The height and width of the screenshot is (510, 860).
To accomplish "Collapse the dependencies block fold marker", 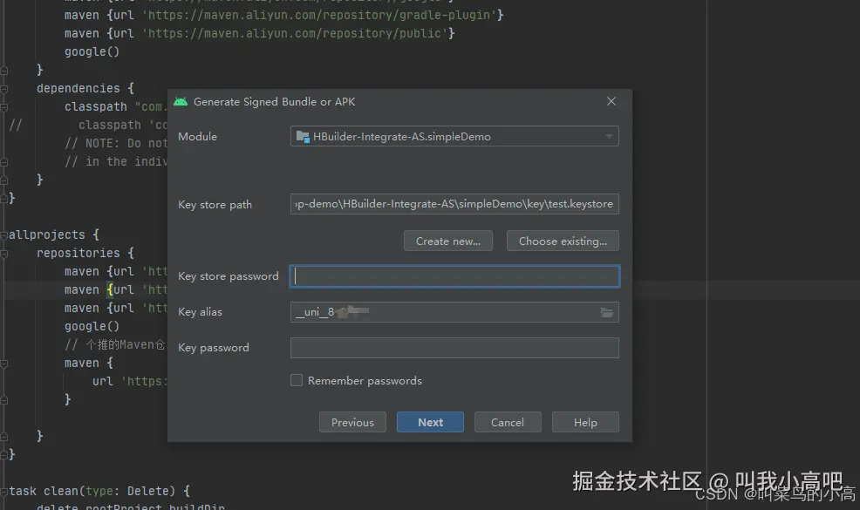I will tap(3, 89).
